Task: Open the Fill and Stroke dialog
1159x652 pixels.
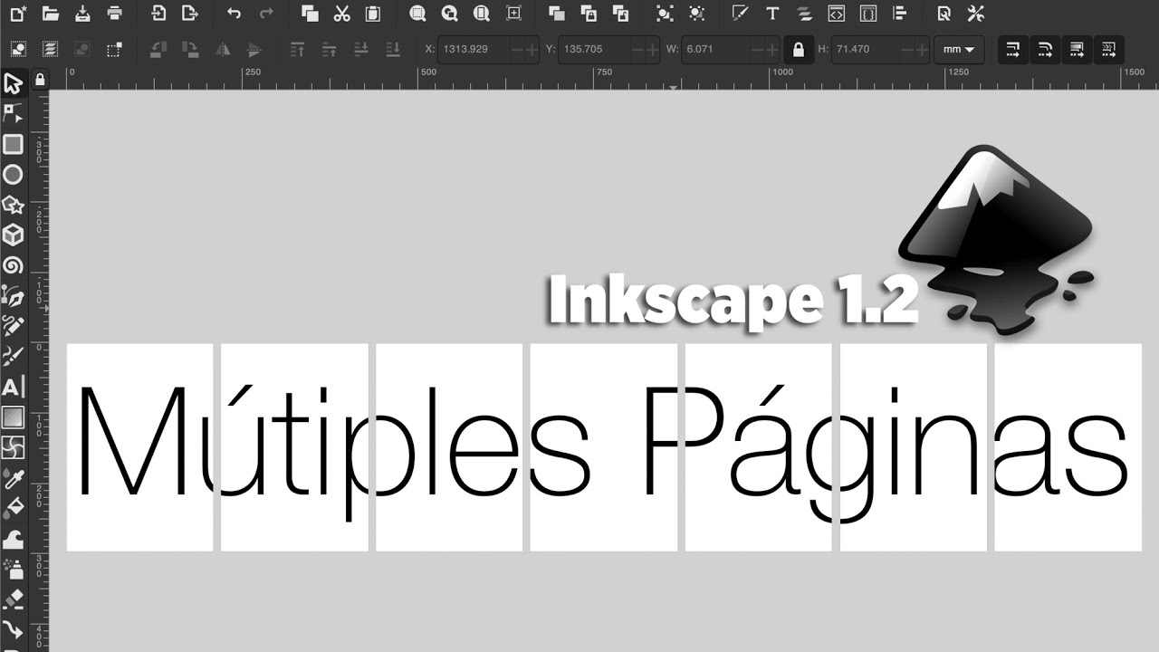Action: coord(740,14)
